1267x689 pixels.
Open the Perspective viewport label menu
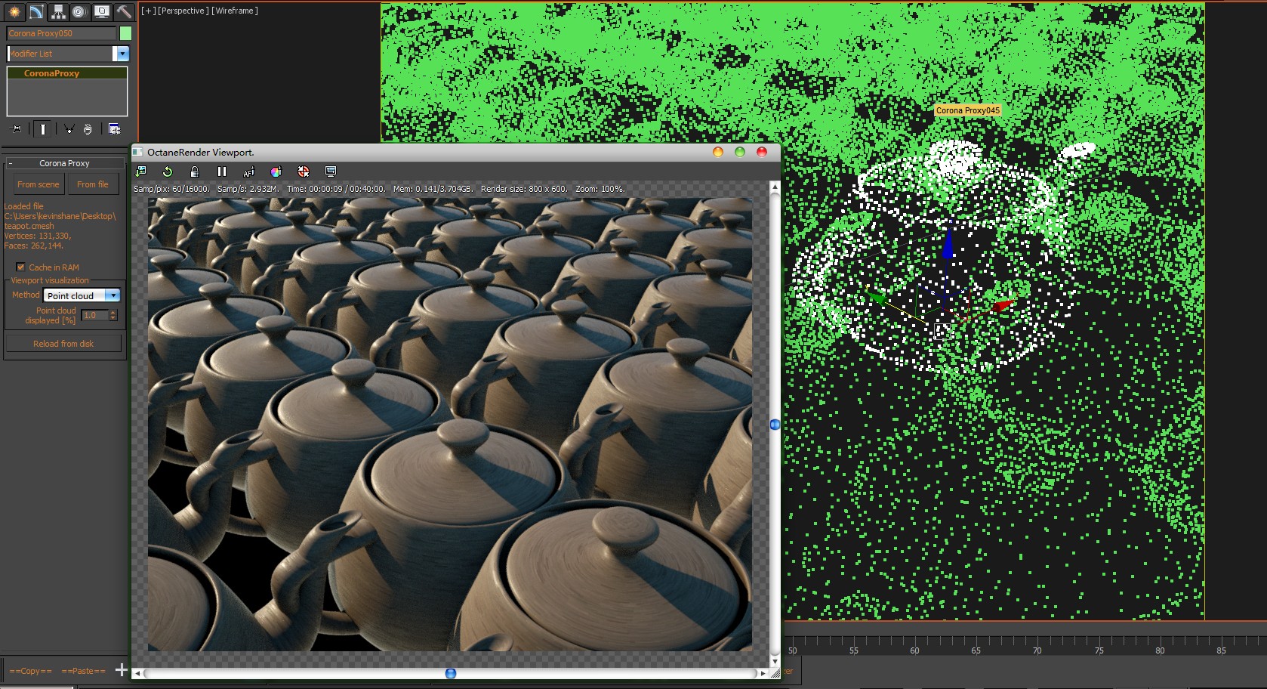point(183,11)
